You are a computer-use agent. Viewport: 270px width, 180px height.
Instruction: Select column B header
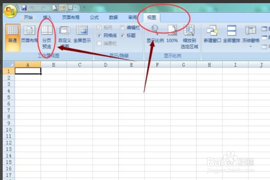(54, 65)
